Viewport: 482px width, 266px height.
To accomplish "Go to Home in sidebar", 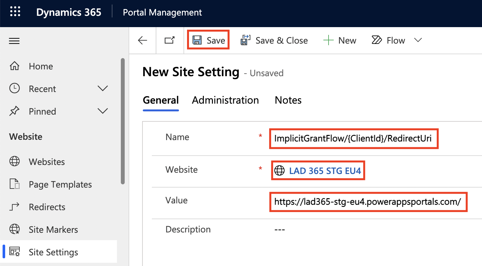I will coord(41,66).
